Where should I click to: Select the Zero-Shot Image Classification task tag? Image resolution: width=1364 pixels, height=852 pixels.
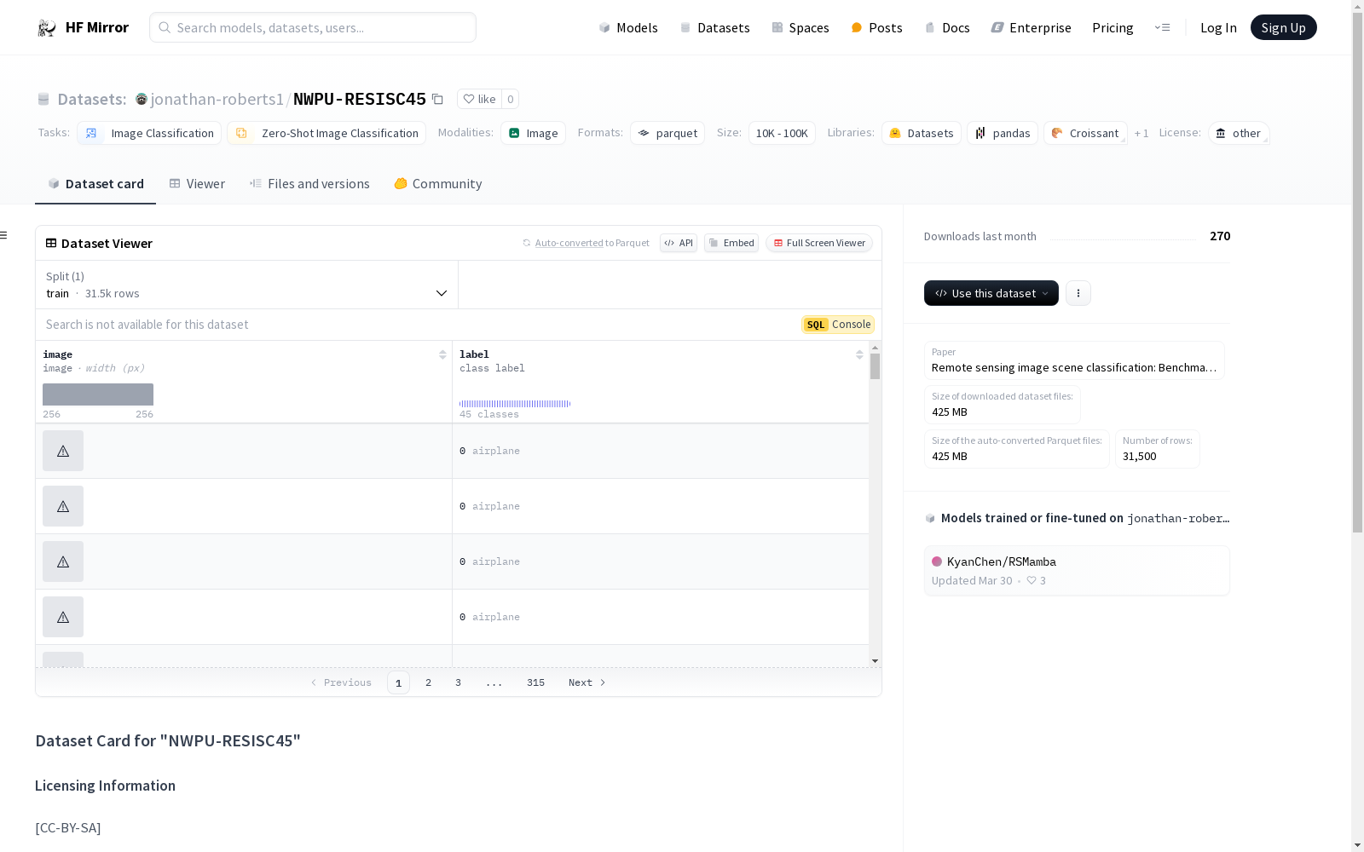click(x=327, y=133)
